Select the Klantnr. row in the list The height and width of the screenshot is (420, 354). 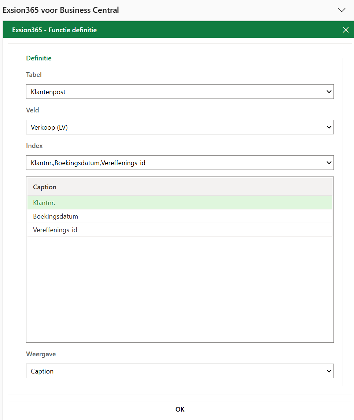180,203
